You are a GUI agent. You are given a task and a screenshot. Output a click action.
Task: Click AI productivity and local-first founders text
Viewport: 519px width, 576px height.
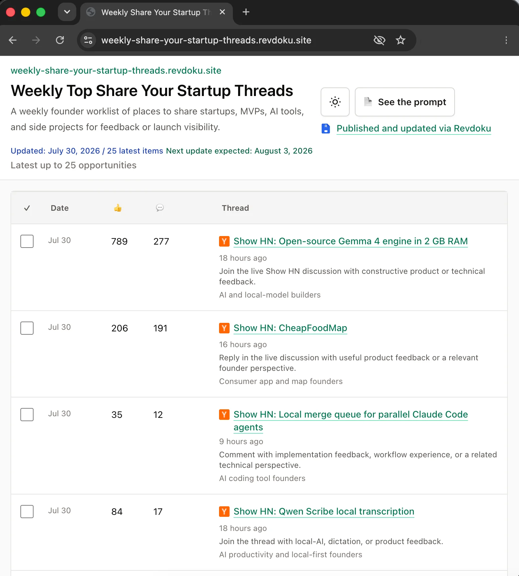pyautogui.click(x=290, y=555)
